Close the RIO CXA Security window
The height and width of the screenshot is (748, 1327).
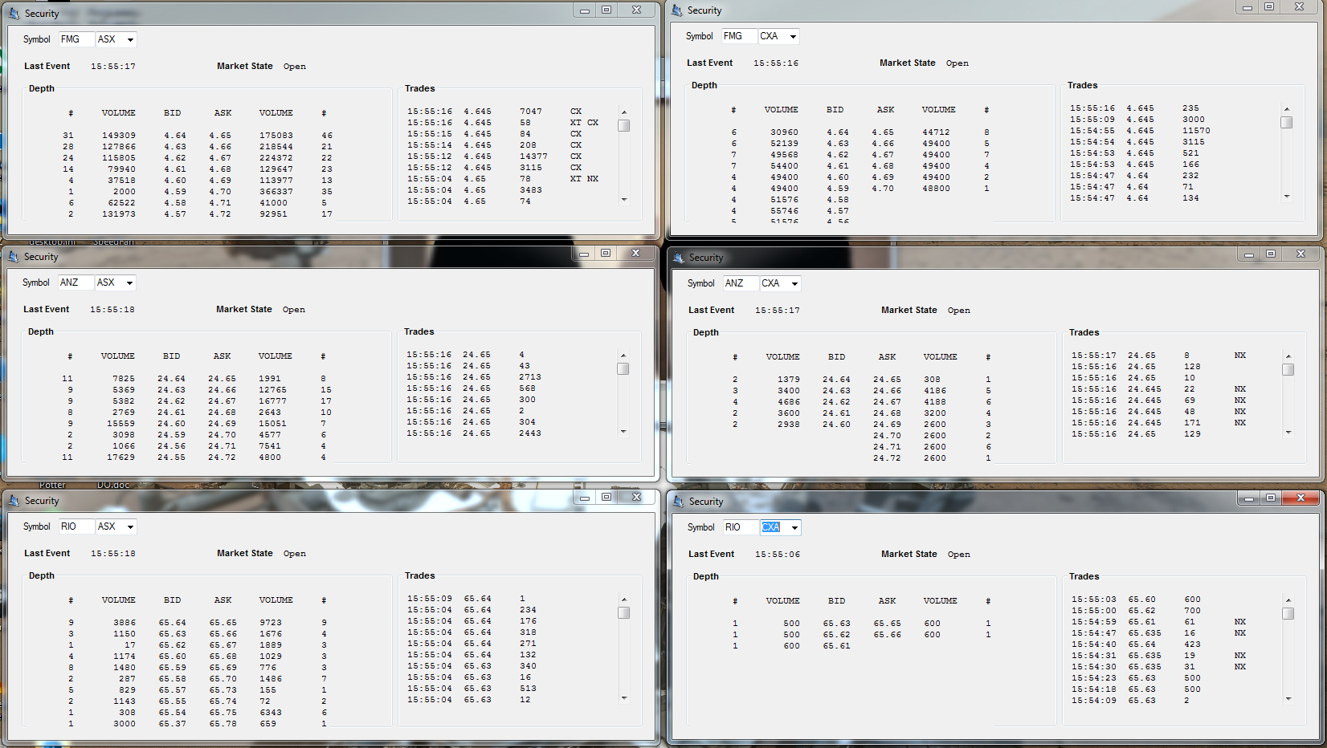click(x=1300, y=498)
